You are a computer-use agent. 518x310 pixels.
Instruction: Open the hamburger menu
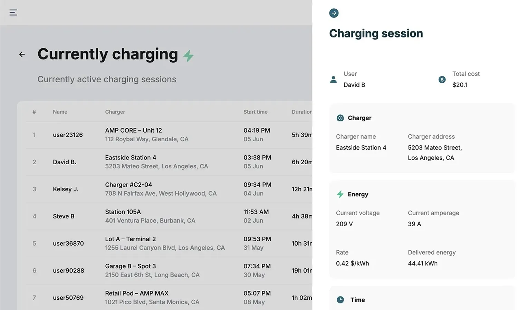click(13, 13)
